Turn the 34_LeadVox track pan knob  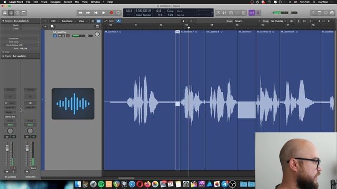click(x=97, y=34)
